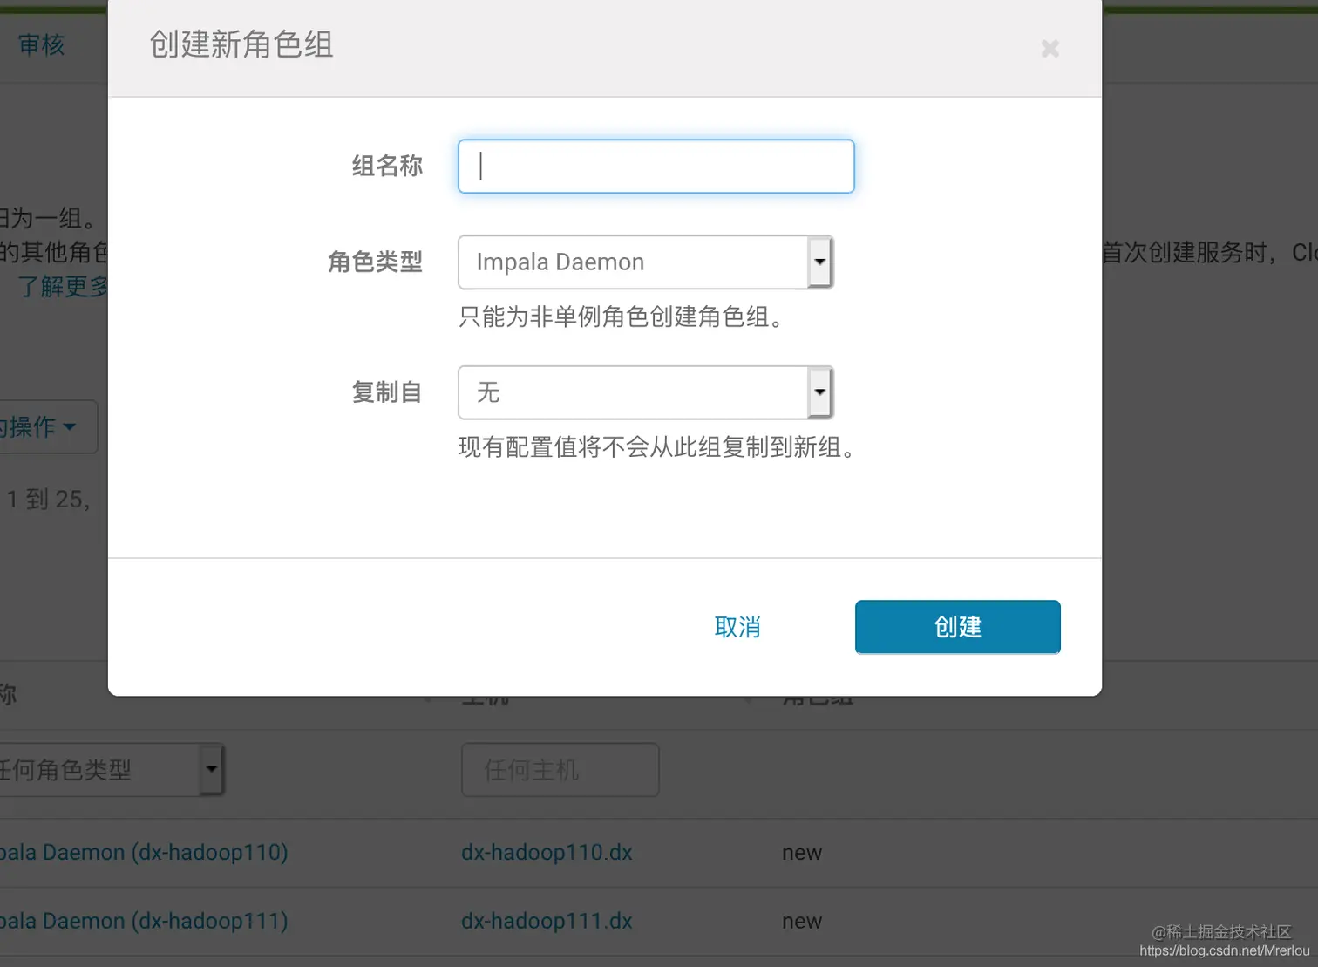Click the 组名称 field label
Screen dimensions: 1318x967
point(387,166)
